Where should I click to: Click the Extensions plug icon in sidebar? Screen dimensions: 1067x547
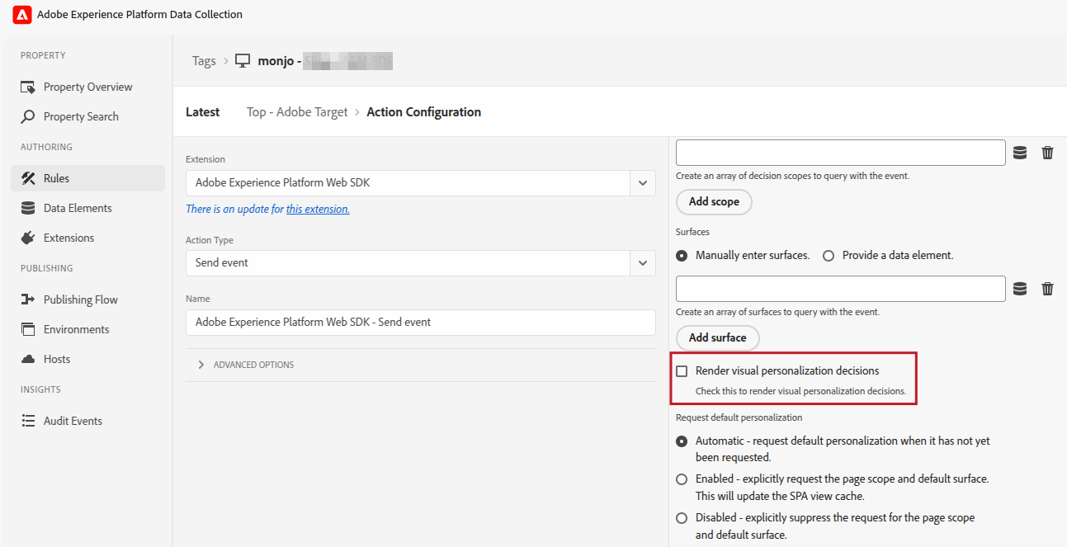click(x=28, y=238)
